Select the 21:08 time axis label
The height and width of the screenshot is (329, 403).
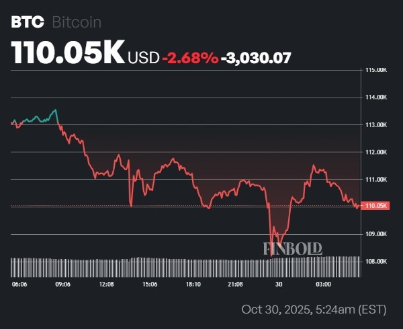tap(235, 285)
